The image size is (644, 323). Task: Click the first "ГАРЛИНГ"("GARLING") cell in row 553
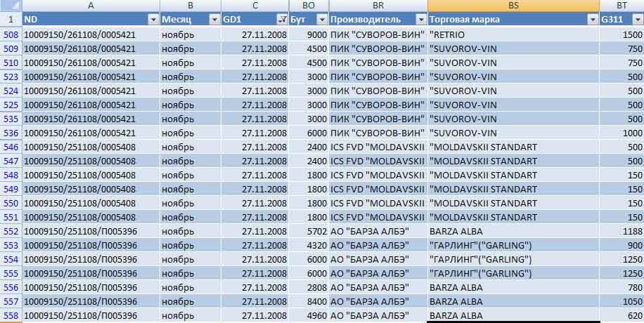tap(513, 245)
